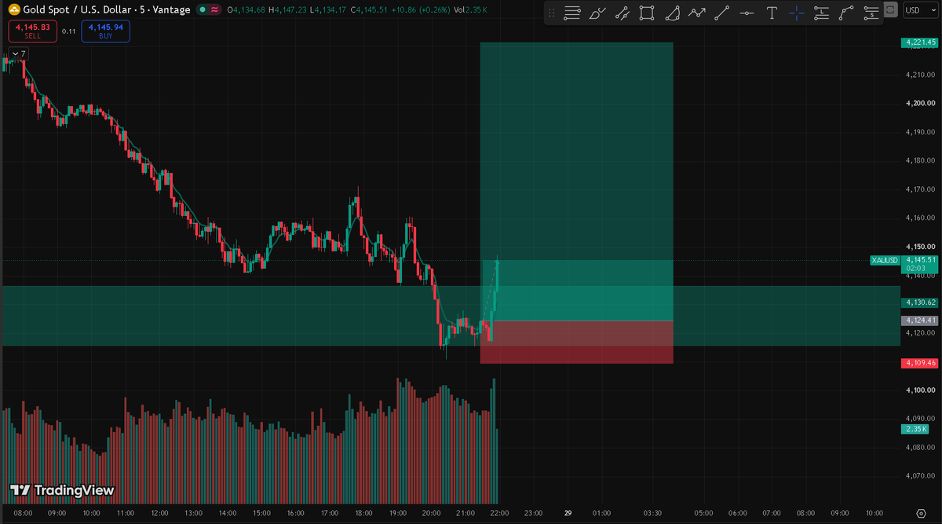Select the long position red stop zone

tap(577, 342)
